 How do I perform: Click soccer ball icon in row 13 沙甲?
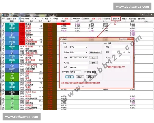click(x=12, y=80)
